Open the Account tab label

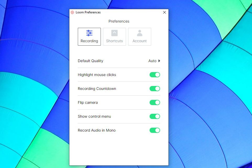coord(140,41)
